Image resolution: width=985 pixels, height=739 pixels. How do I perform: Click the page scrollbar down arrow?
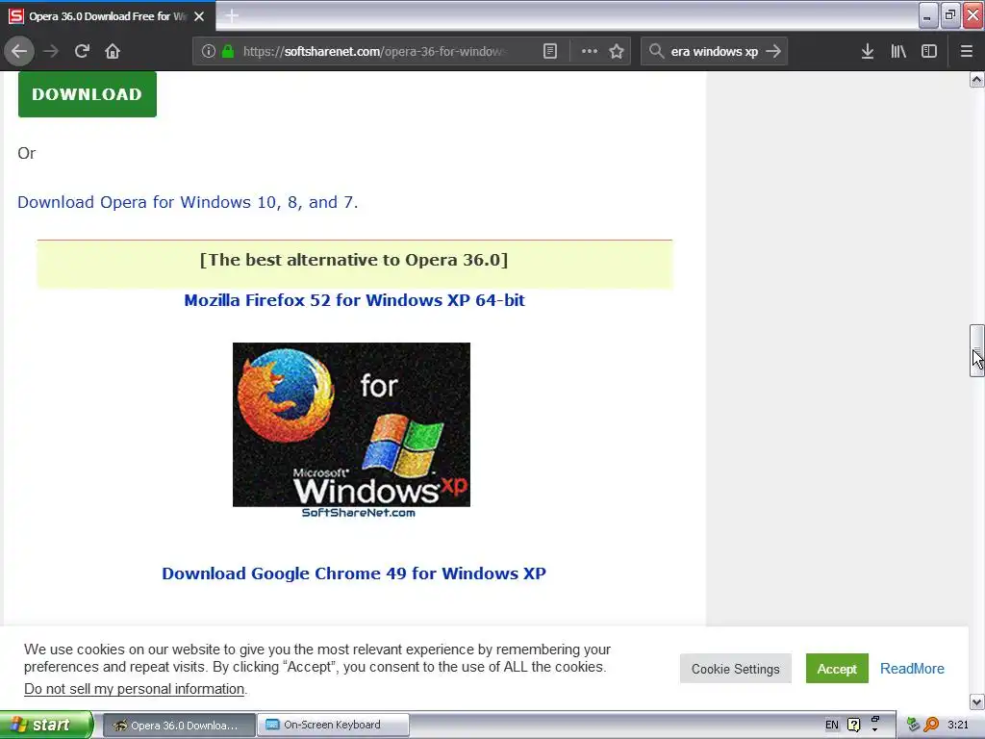click(977, 701)
